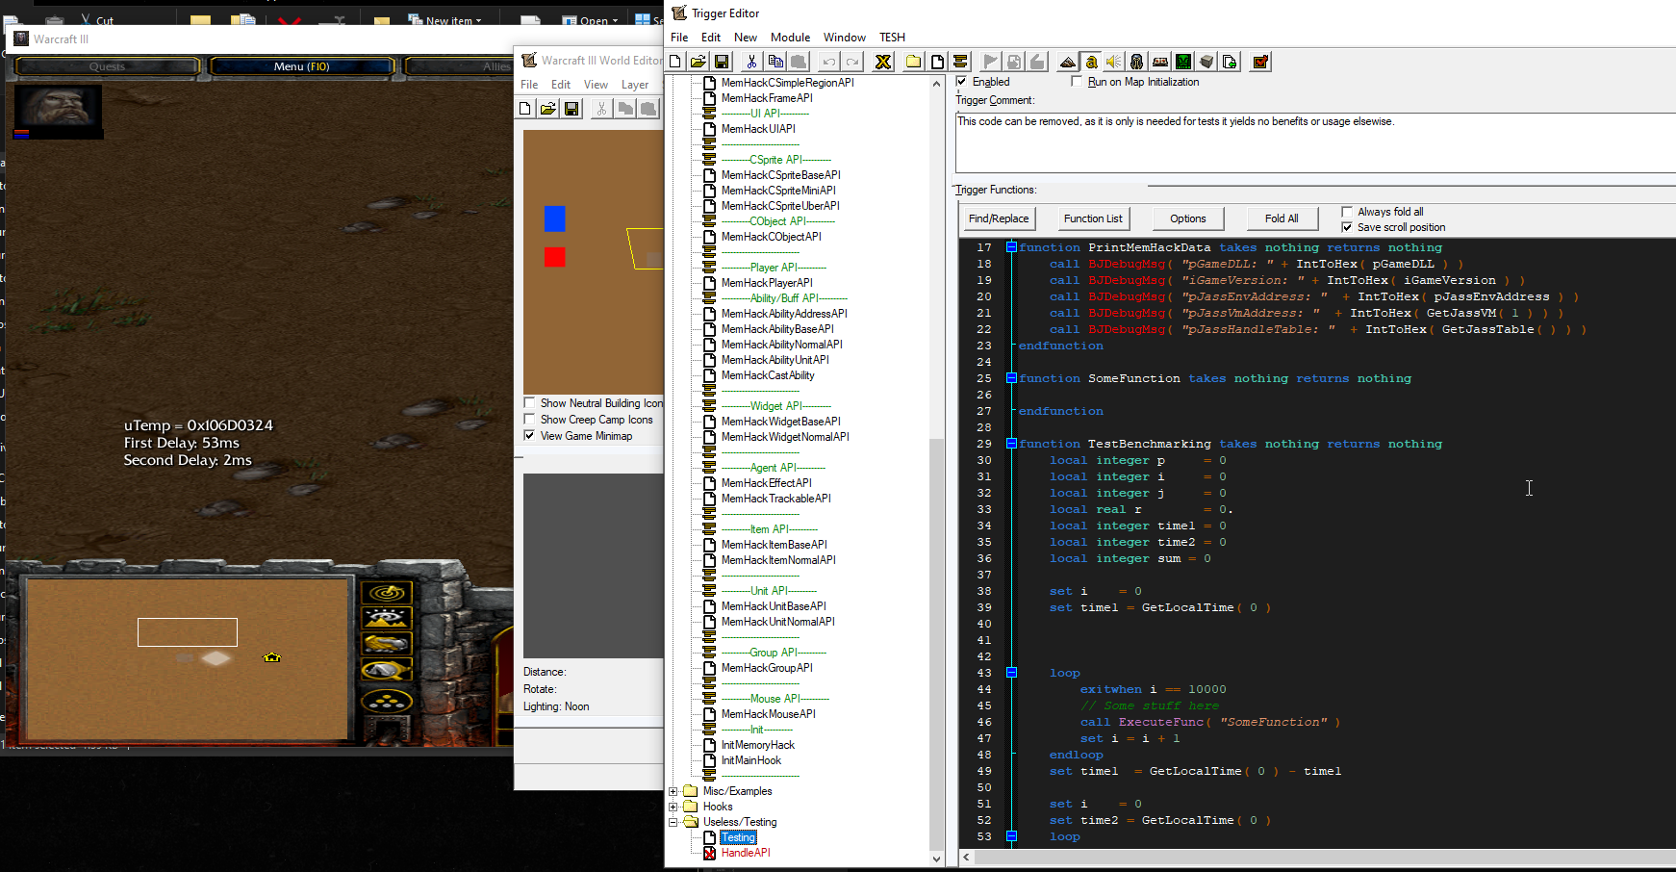Select the Trigger Editor 'a' module icon

pyautogui.click(x=1091, y=62)
